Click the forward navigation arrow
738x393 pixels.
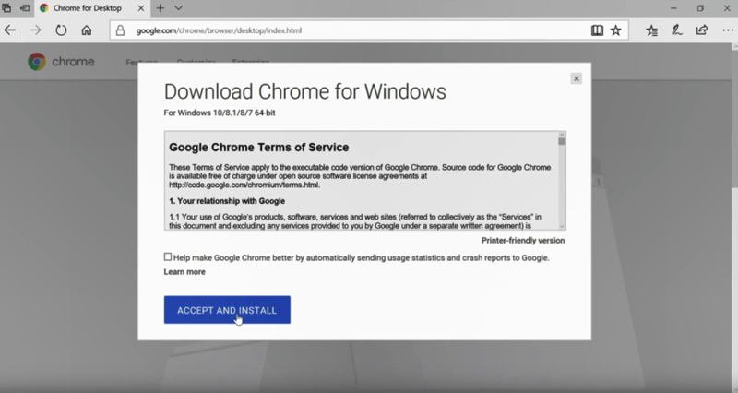click(35, 30)
